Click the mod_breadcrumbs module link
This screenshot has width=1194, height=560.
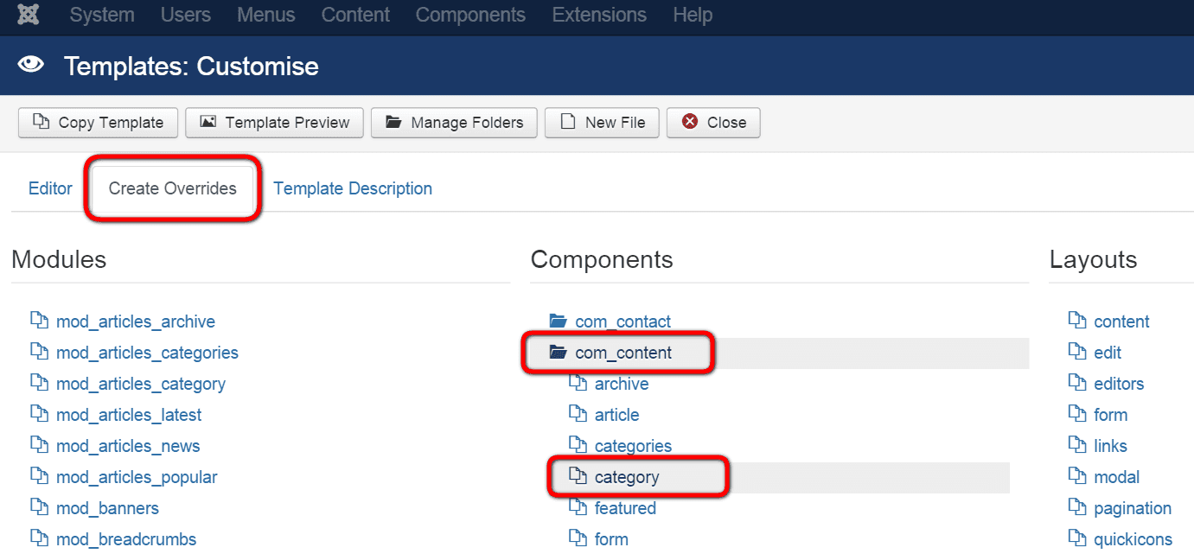(126, 539)
